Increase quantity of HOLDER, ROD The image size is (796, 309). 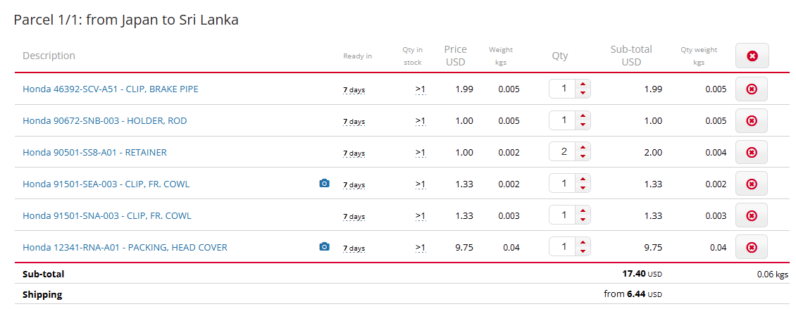[x=583, y=116]
